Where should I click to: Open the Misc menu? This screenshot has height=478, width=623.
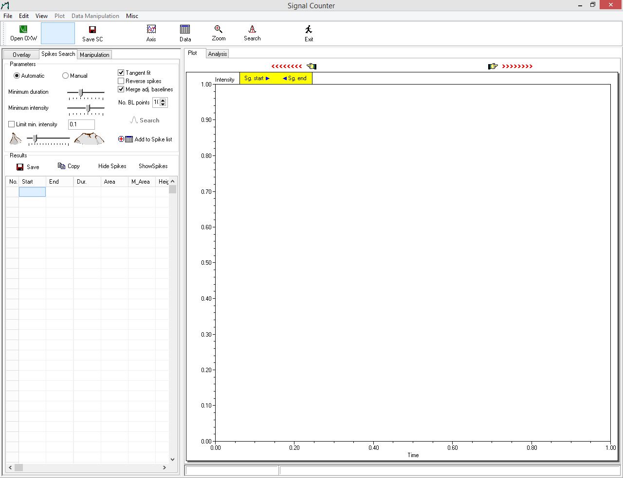click(132, 16)
